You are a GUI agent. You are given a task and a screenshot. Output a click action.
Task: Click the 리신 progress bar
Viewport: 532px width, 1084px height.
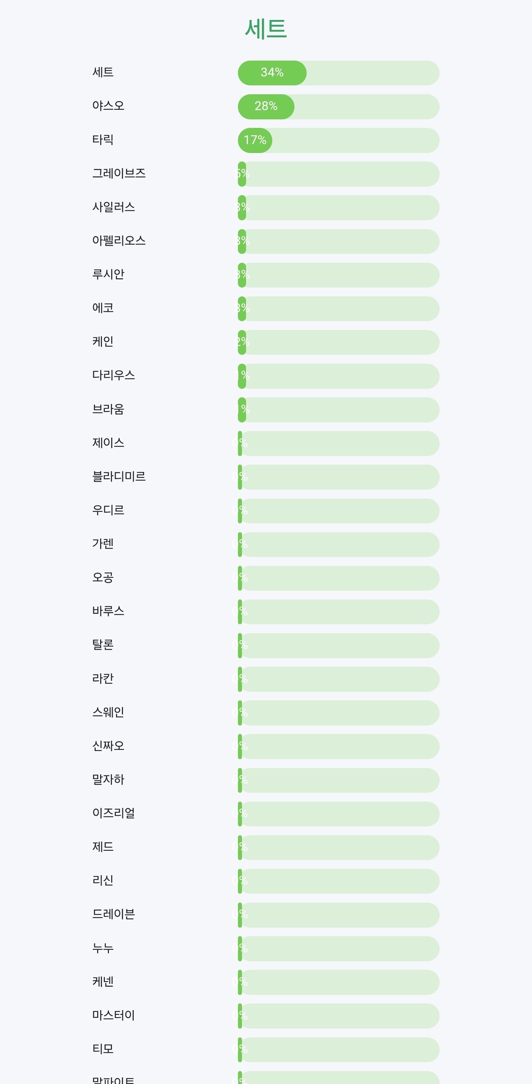[x=338, y=881]
